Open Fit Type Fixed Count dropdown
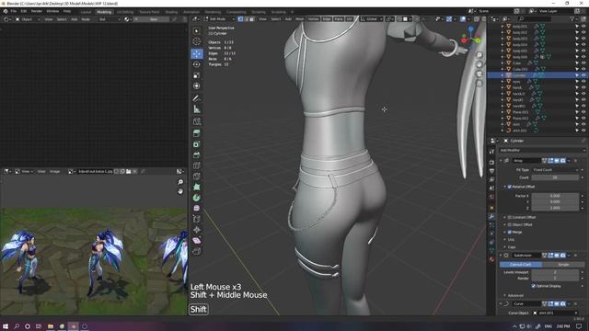 click(555, 170)
